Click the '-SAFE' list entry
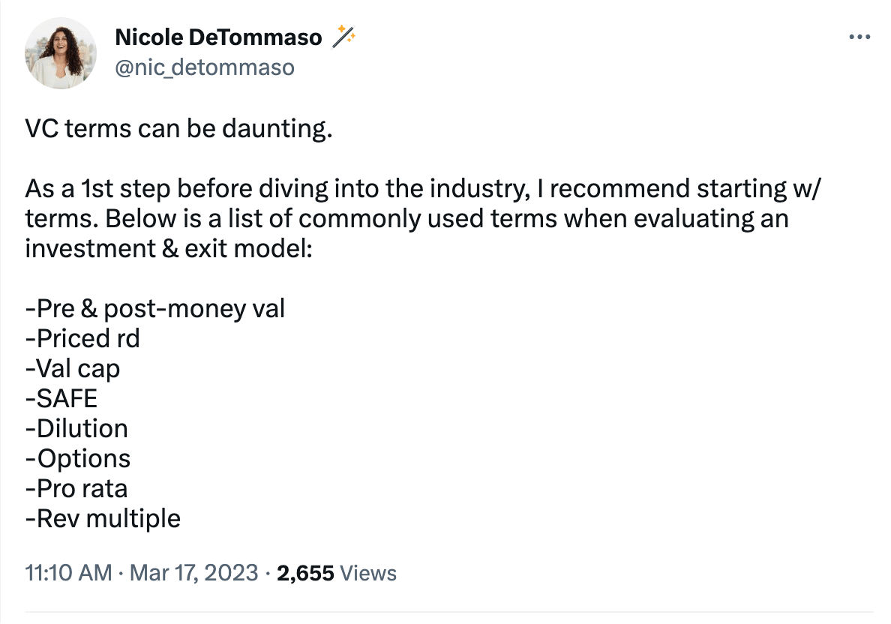Screen dimensions: 891x624 [x=61, y=398]
